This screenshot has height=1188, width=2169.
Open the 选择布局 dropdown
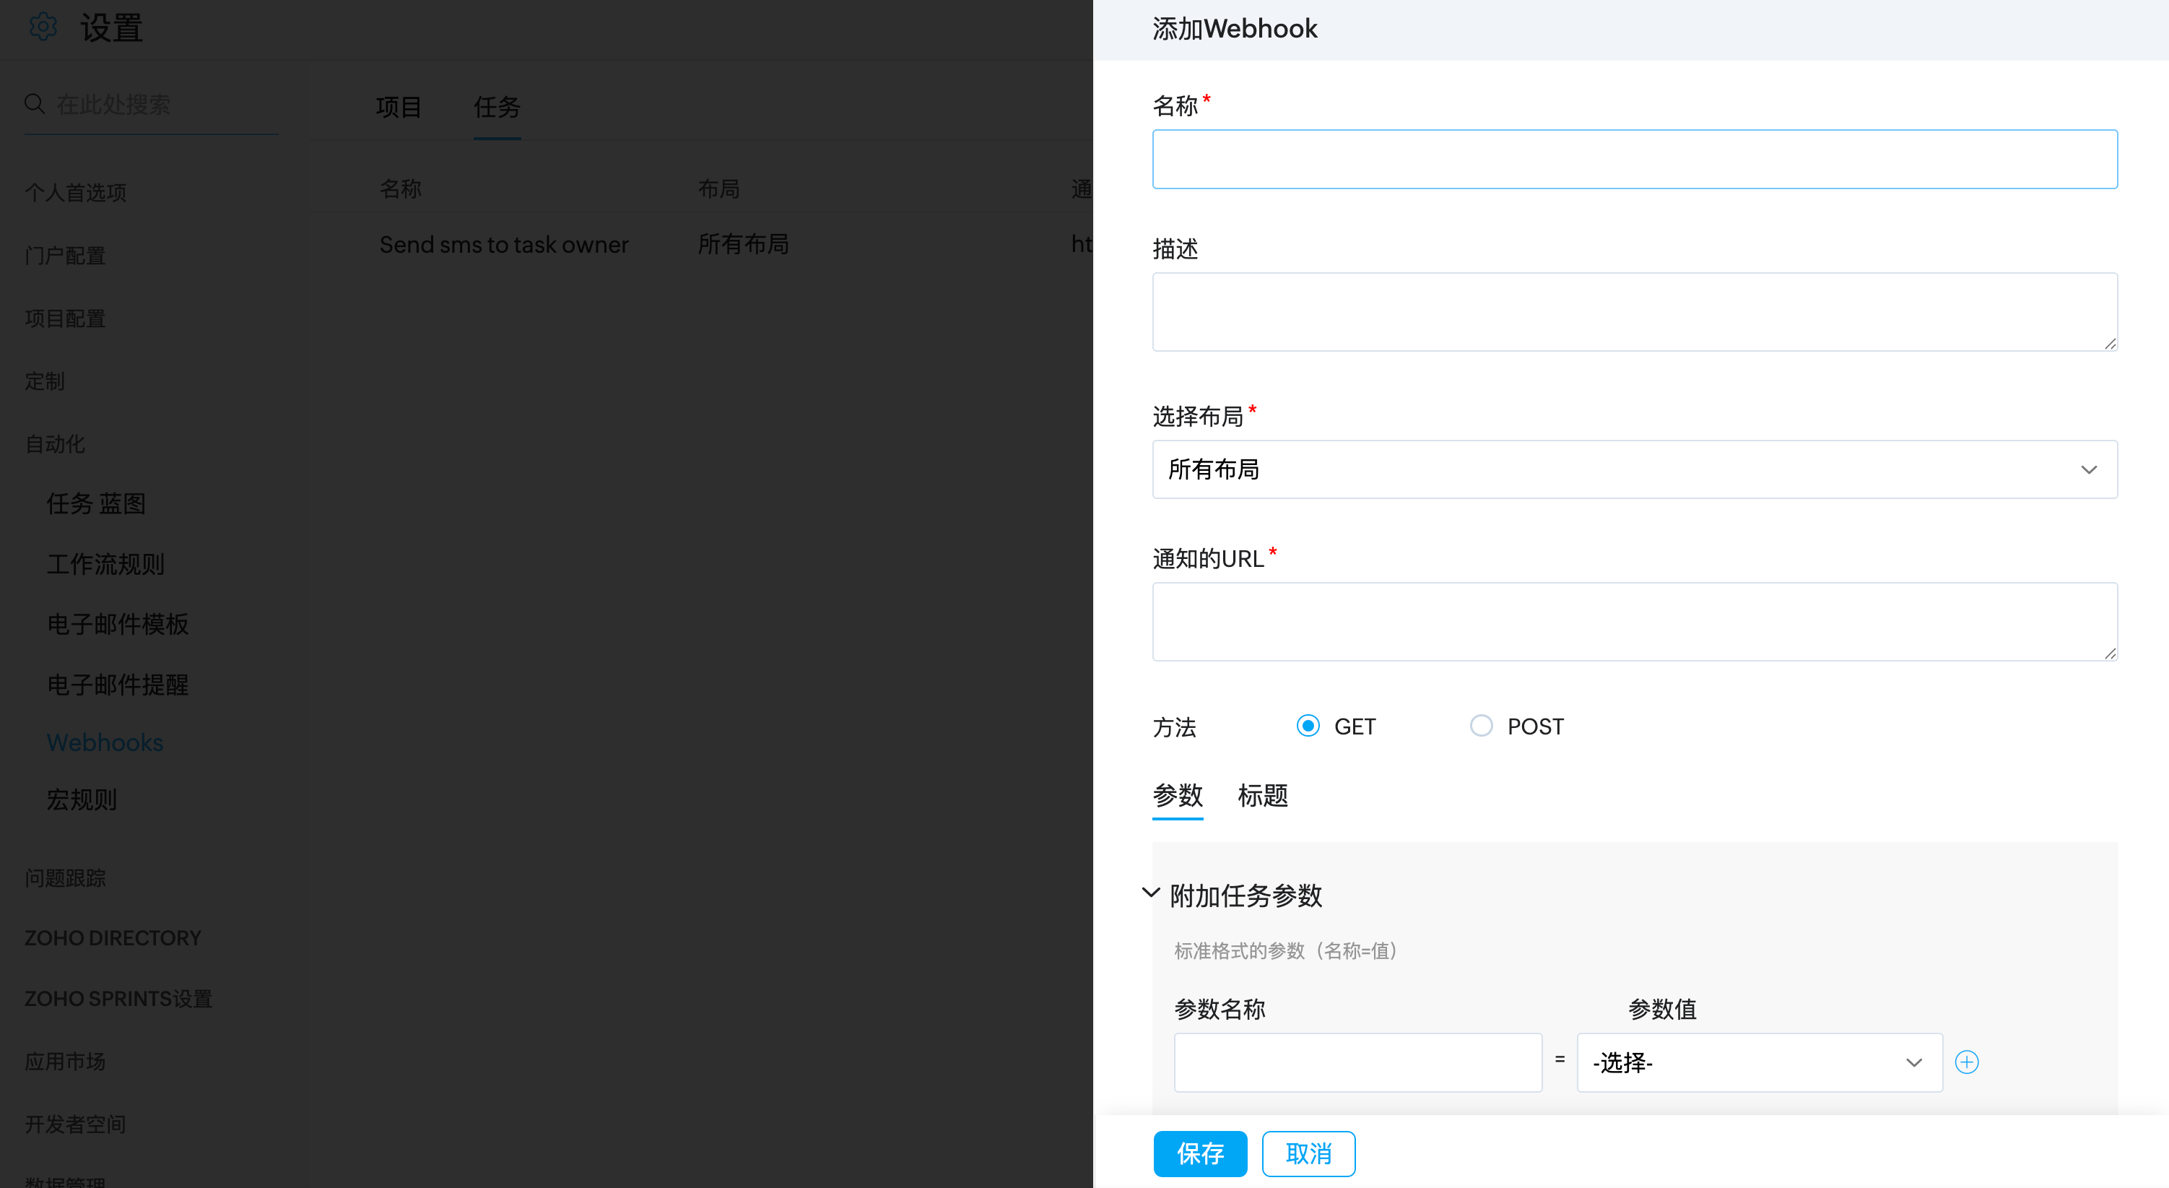[1633, 469]
